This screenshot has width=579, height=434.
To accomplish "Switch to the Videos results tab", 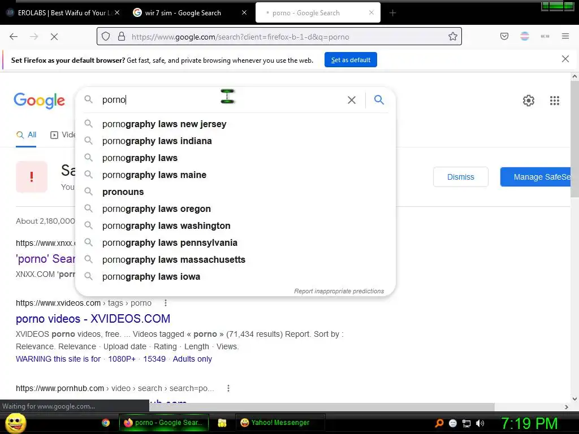I will [x=63, y=135].
